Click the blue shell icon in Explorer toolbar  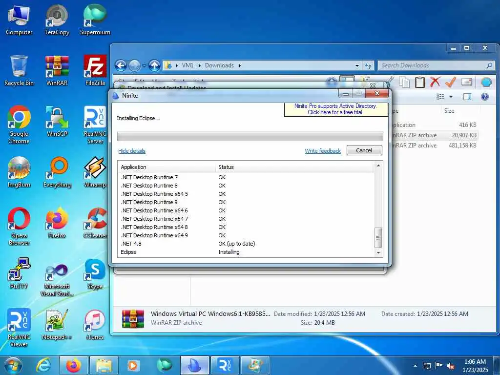pyautogui.click(x=486, y=82)
